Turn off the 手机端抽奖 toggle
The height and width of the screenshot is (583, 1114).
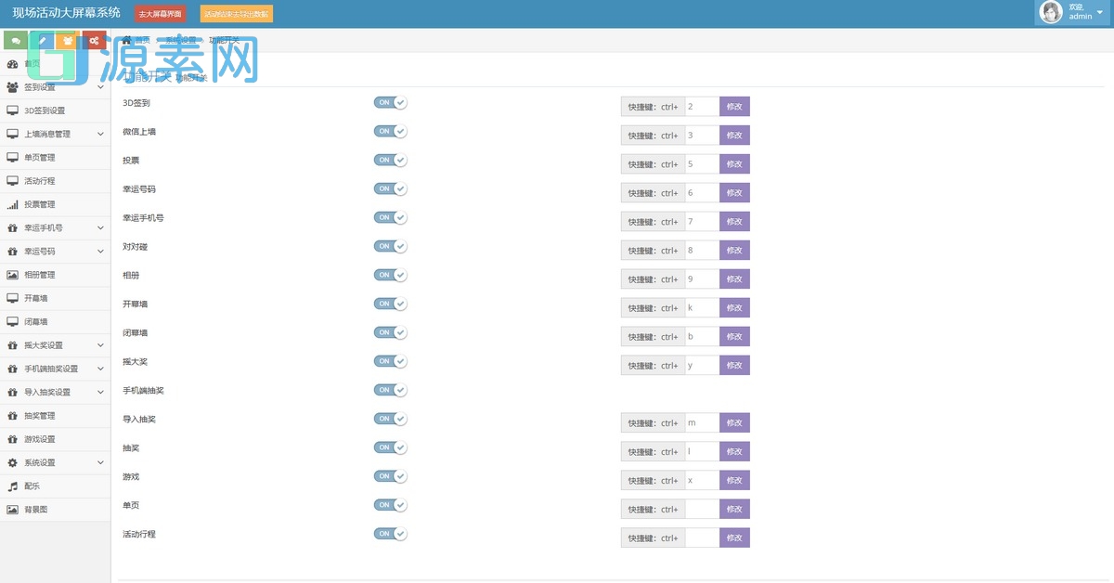click(390, 390)
